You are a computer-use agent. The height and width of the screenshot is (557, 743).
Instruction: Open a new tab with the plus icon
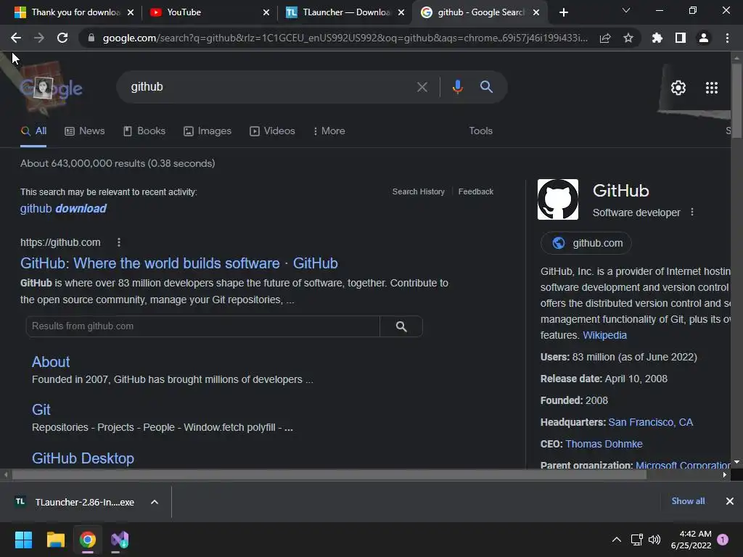click(563, 12)
